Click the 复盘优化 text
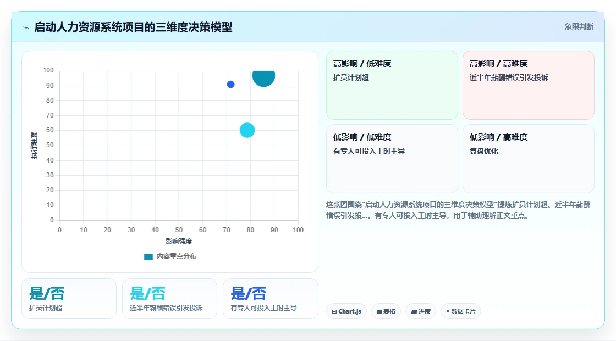616x341 pixels. coord(483,151)
